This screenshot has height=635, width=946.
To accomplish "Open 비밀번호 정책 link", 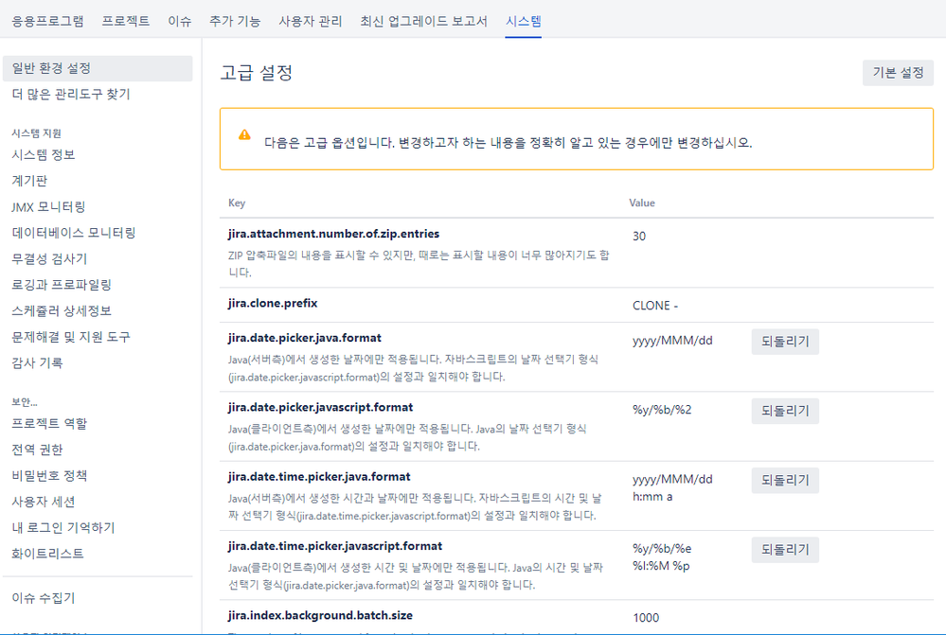I will coord(49,475).
